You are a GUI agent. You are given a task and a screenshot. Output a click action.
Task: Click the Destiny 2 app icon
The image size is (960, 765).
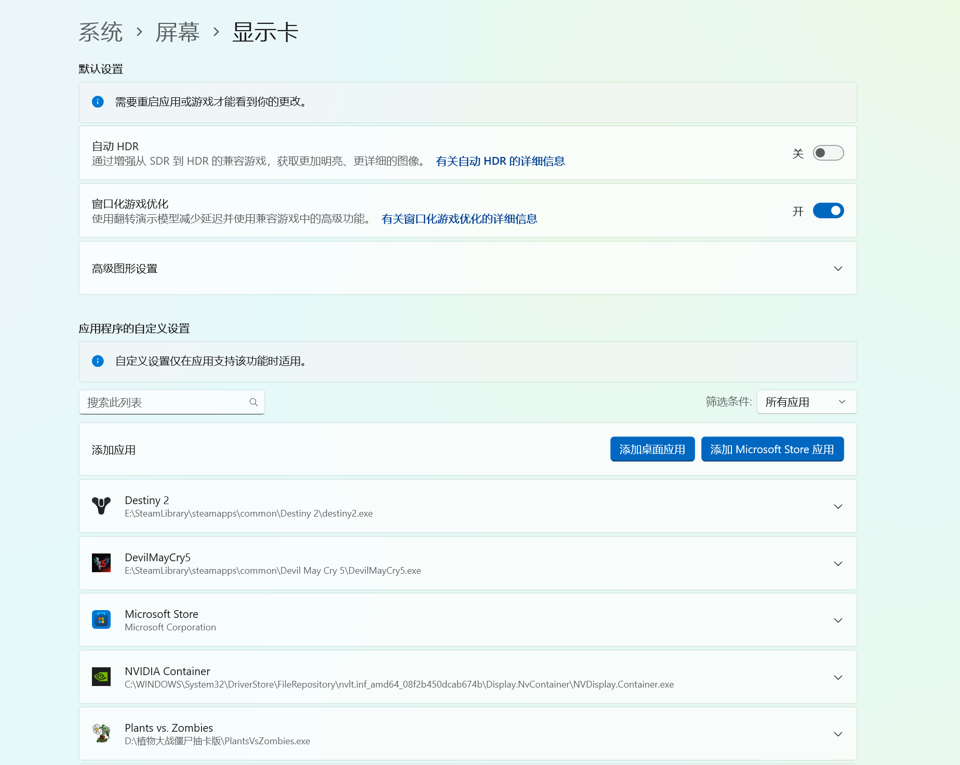tap(101, 506)
